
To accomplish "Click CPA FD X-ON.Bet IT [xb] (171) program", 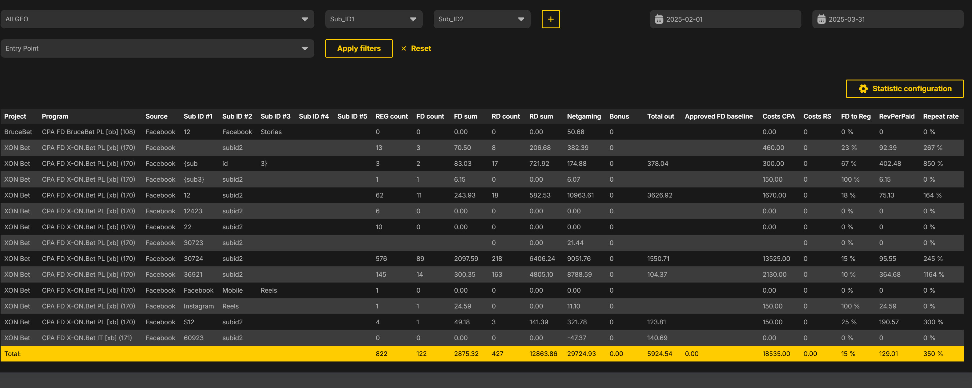I will [87, 338].
